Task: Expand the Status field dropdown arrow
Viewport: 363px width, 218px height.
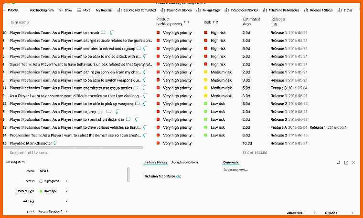Action: [66, 181]
